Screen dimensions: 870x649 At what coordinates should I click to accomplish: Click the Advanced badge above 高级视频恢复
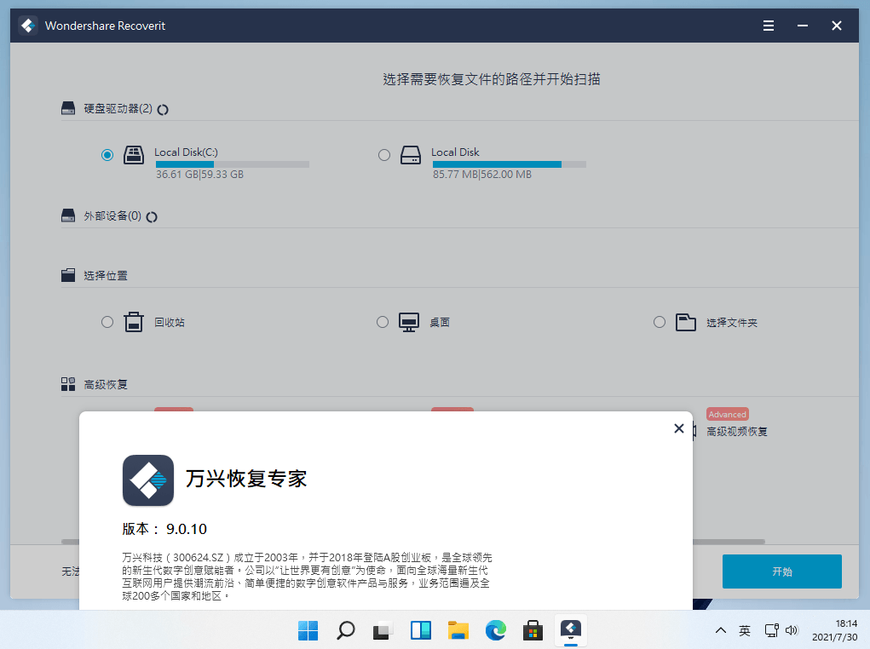point(728,415)
